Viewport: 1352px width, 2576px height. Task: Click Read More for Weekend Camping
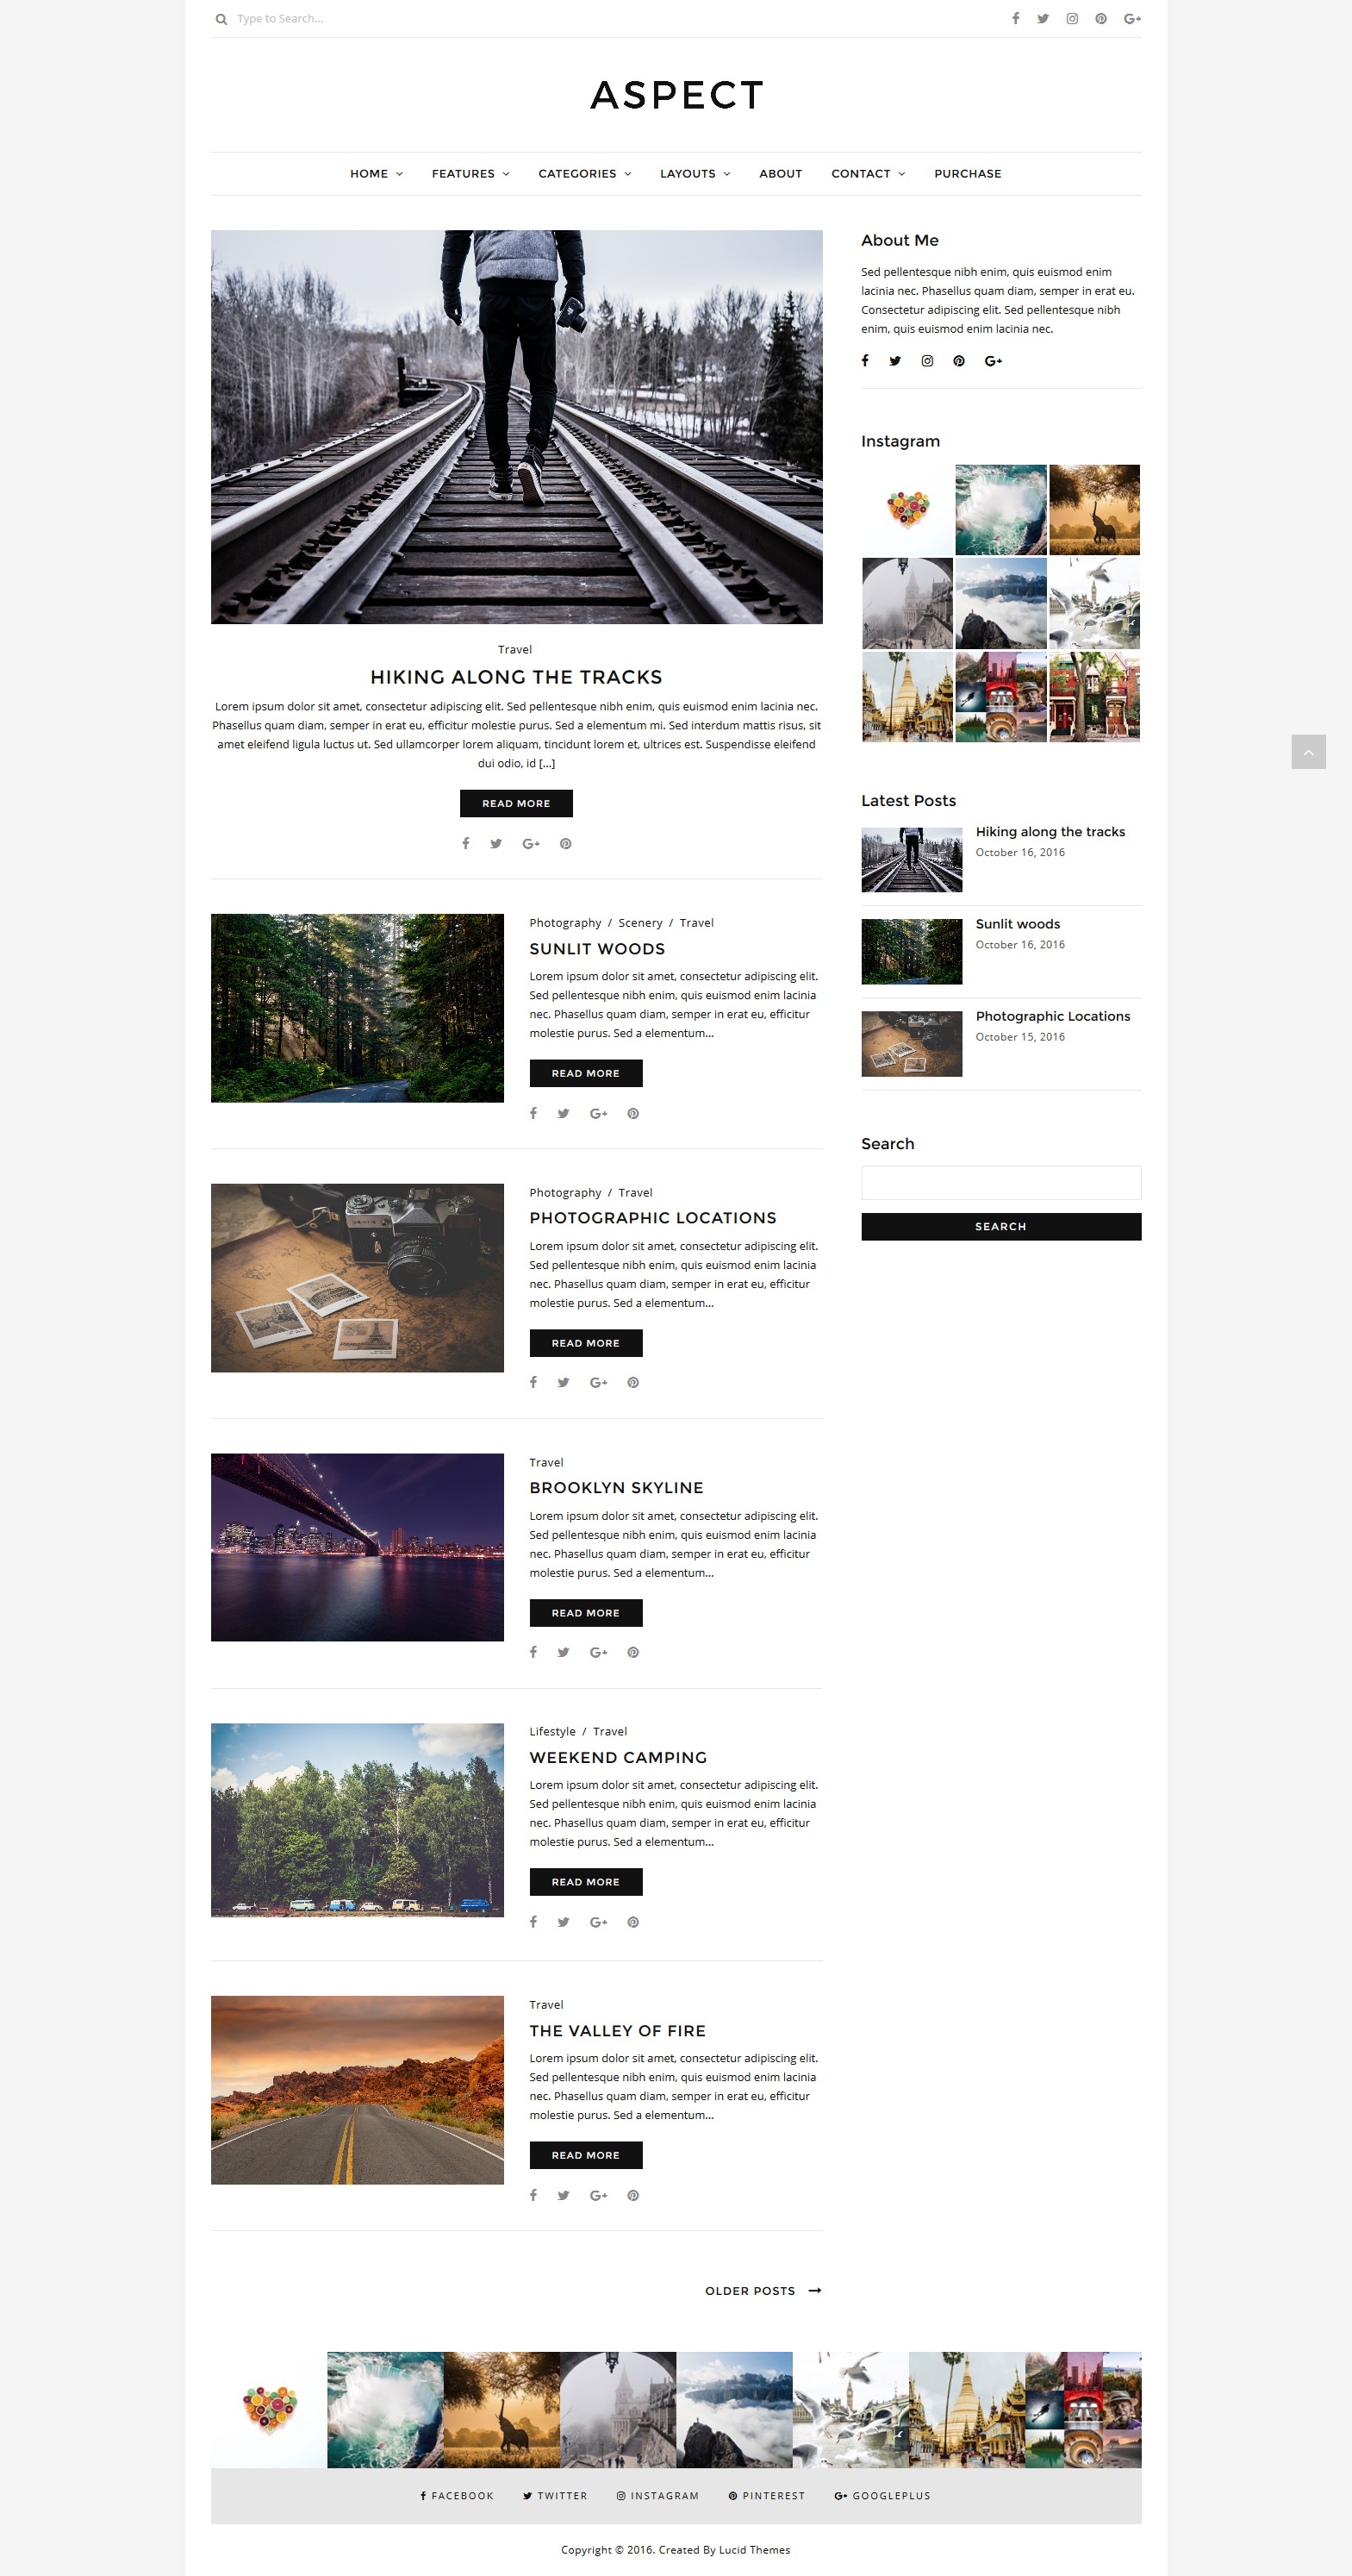(x=586, y=1882)
